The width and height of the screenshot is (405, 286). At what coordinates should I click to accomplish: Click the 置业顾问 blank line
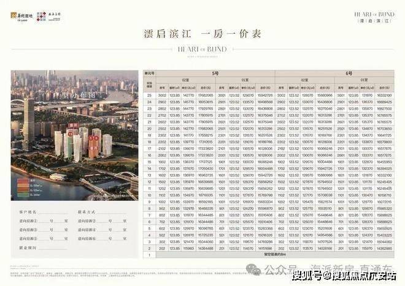[x=53, y=247]
